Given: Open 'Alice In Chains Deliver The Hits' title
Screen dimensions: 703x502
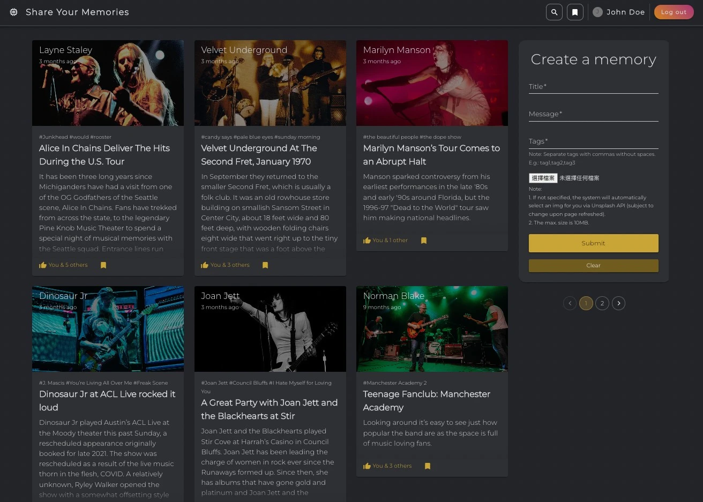Looking at the screenshot, I should pos(104,155).
